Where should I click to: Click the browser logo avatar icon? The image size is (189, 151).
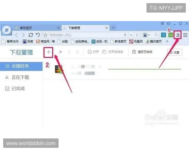tap(7, 30)
